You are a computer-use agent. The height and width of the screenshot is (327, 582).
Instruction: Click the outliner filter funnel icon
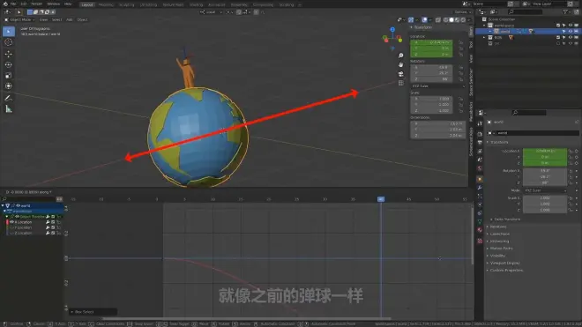(566, 12)
